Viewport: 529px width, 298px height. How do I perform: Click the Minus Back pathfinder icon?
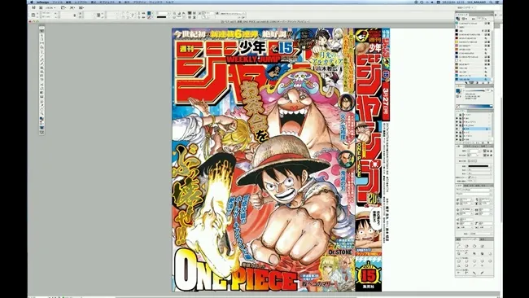[x=490, y=253]
